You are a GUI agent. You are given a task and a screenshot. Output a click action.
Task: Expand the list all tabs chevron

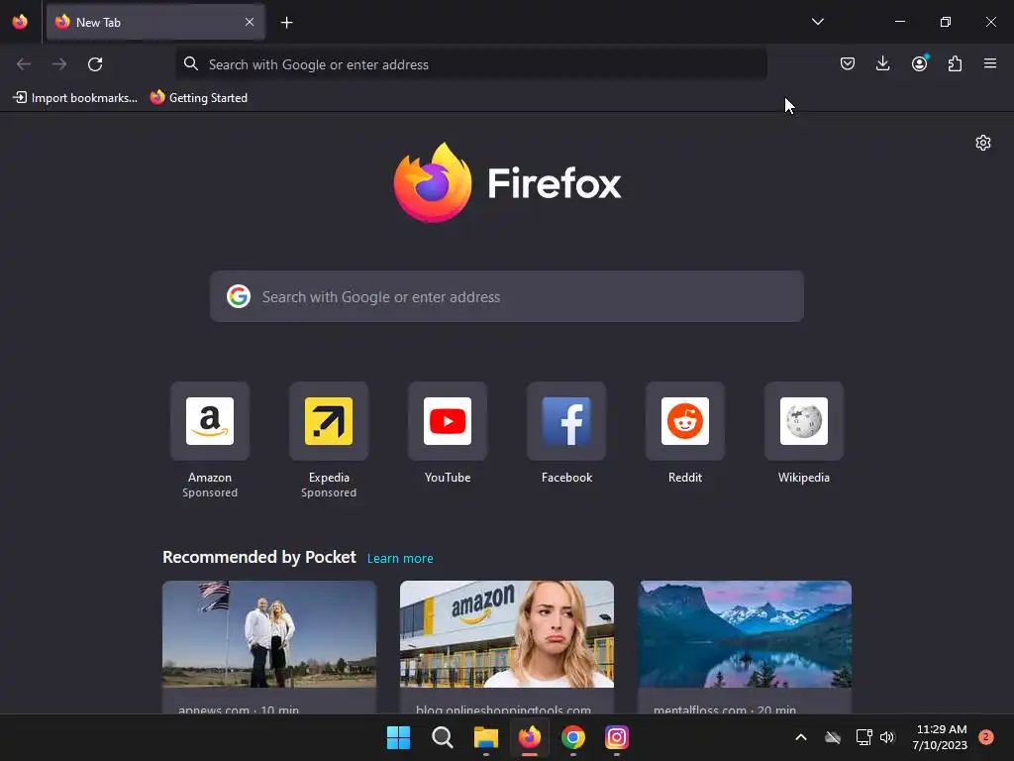[817, 22]
